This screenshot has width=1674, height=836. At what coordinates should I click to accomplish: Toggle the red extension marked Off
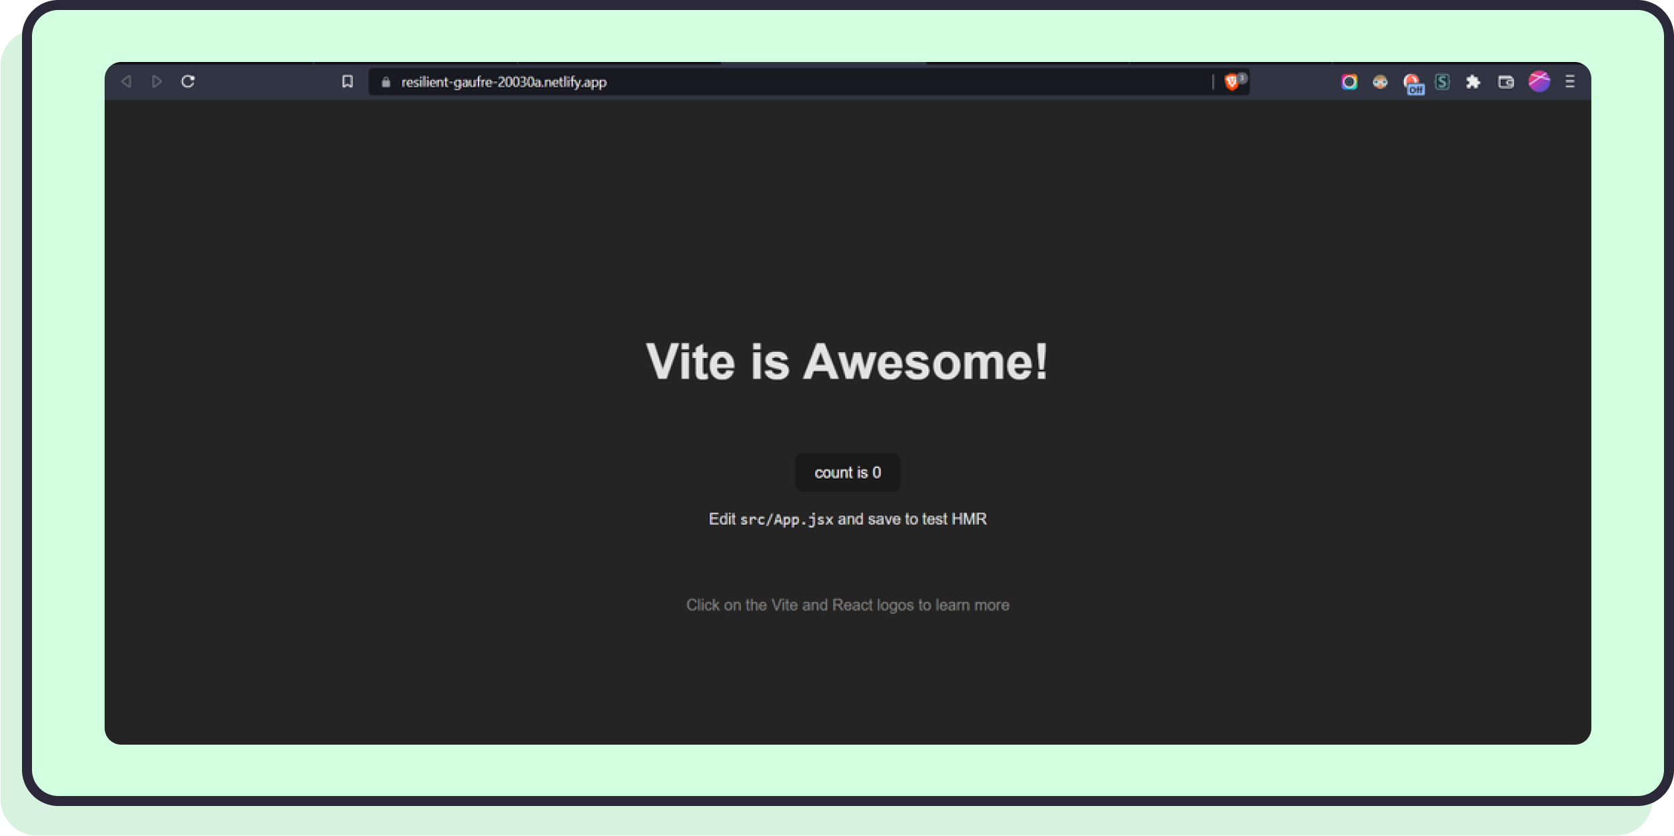[x=1411, y=83]
